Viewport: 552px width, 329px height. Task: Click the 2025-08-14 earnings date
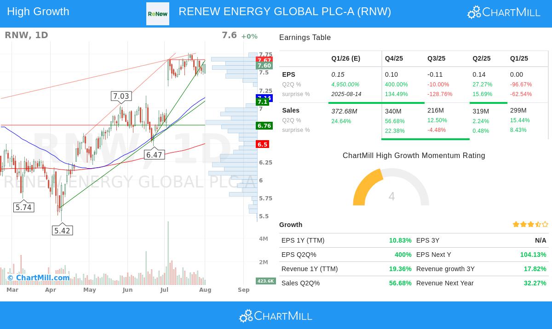pos(346,94)
